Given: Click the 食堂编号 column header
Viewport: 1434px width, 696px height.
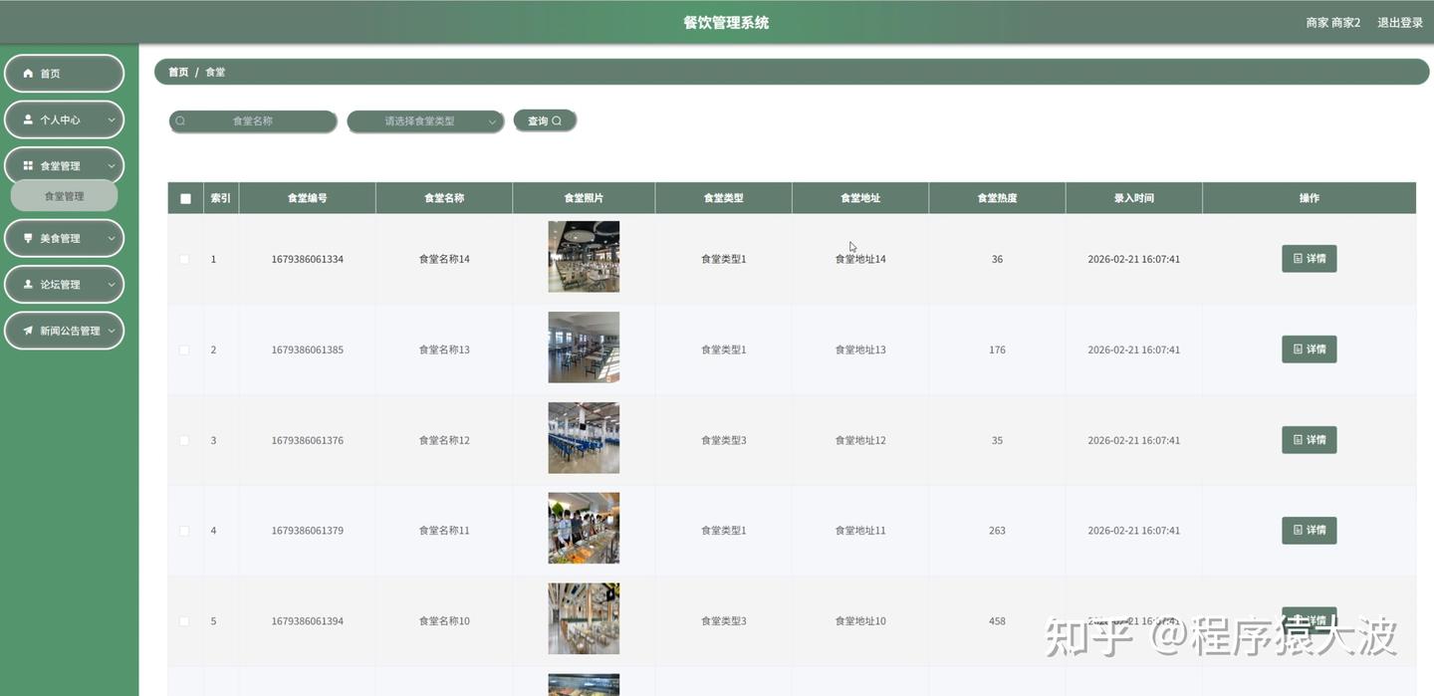Looking at the screenshot, I should pyautogui.click(x=307, y=198).
